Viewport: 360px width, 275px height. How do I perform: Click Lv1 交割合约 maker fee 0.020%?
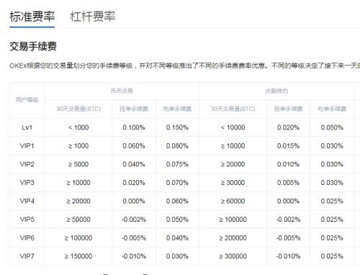288,127
